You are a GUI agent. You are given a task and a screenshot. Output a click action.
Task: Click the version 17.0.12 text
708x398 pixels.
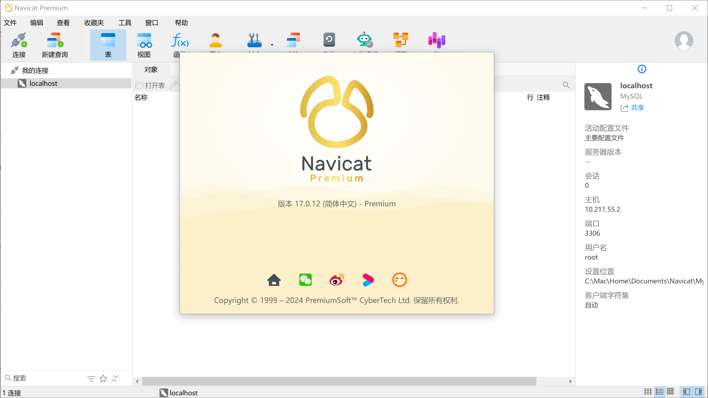click(x=337, y=204)
